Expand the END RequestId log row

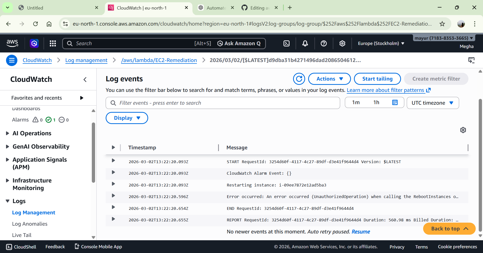(113, 207)
